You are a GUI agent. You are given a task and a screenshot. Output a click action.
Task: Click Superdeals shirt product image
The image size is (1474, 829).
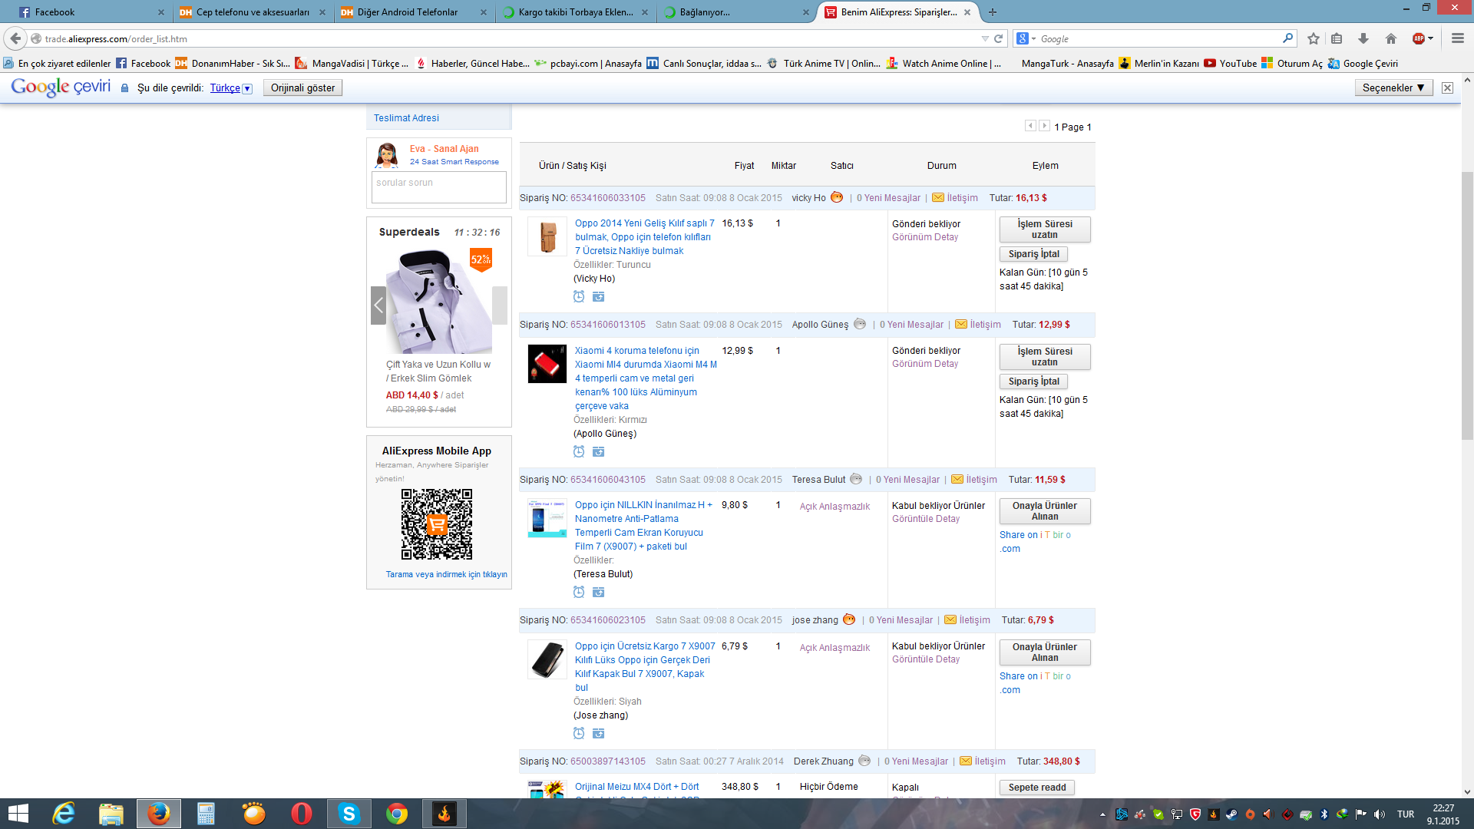(439, 301)
